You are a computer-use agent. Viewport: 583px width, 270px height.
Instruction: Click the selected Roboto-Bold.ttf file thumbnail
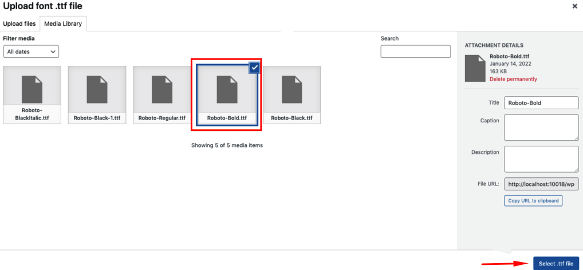click(x=227, y=95)
